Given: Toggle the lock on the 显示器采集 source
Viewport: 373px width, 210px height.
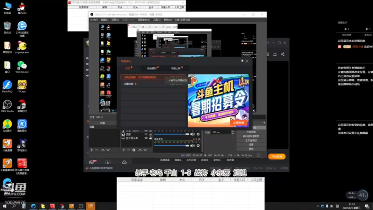Looking at the screenshot, I should (150, 138).
